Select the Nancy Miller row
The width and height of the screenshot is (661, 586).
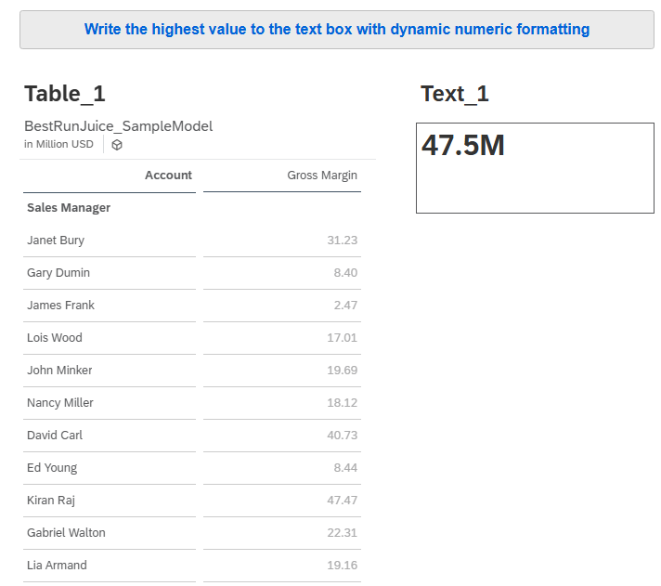tap(60, 403)
